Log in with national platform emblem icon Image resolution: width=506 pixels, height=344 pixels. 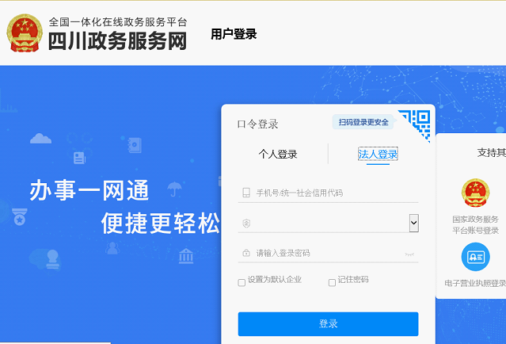475,193
